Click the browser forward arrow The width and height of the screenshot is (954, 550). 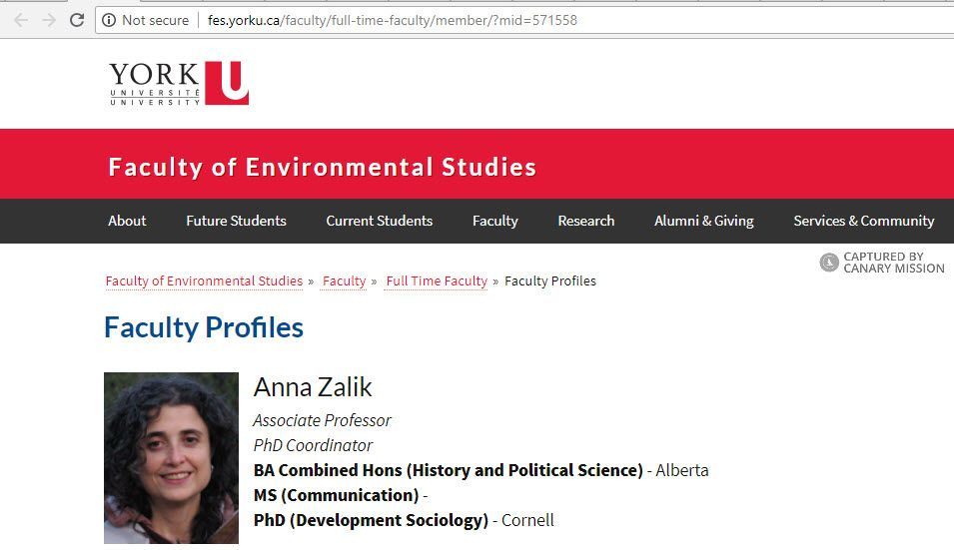(48, 20)
